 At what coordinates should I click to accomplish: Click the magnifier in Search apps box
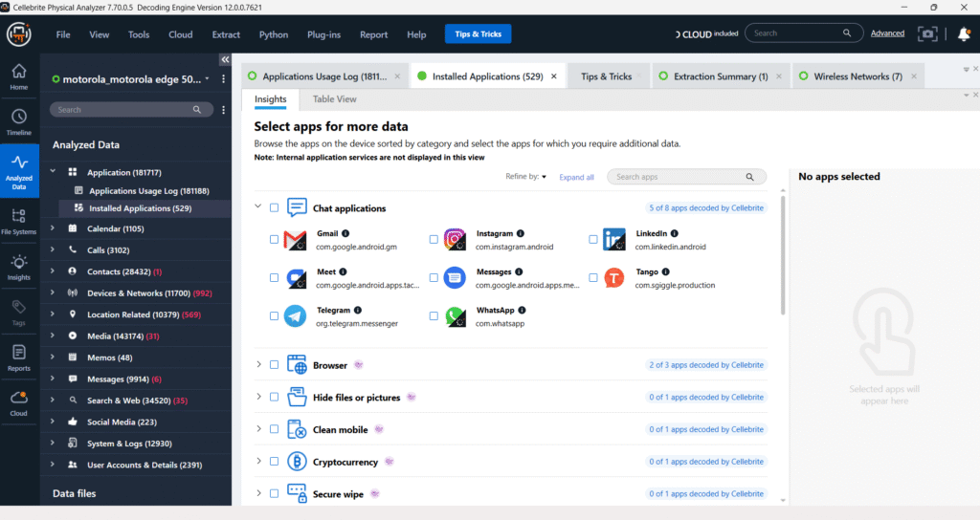[x=749, y=177]
